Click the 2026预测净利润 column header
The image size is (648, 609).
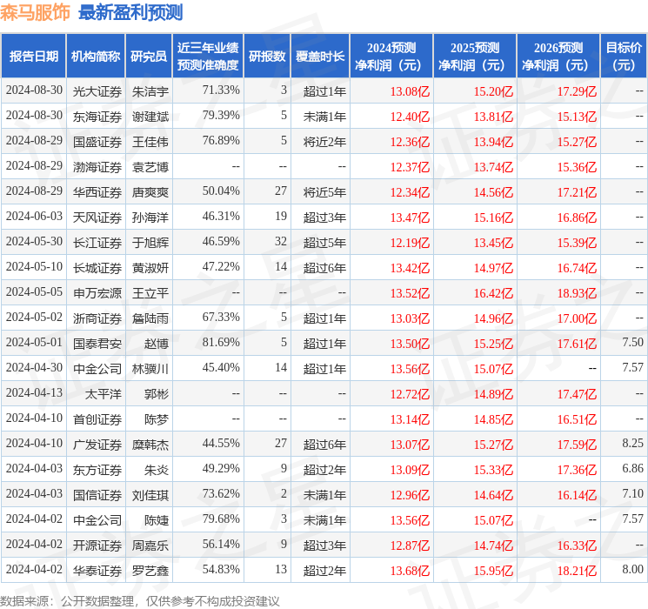[558, 57]
